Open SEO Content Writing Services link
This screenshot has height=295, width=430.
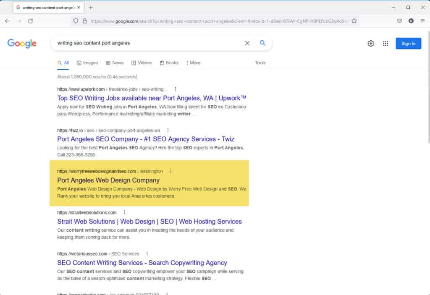[x=142, y=263]
